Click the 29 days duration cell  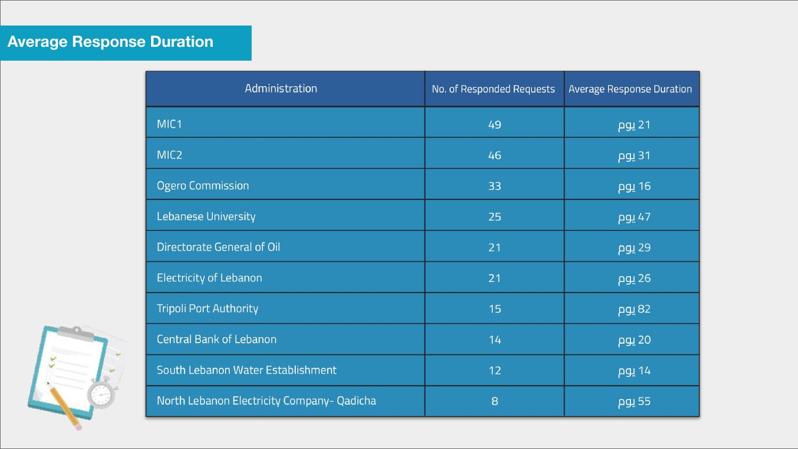point(631,247)
